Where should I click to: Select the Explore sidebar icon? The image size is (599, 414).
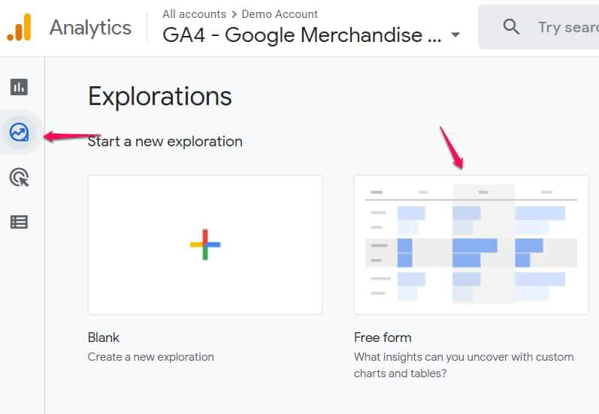pos(19,133)
